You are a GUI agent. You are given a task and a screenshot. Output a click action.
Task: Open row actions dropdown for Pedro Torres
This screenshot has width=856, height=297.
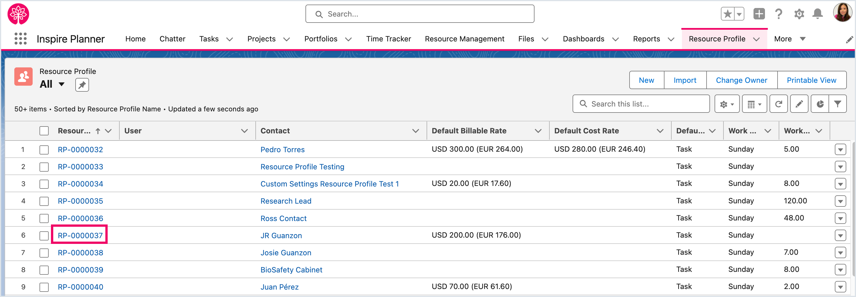840,150
